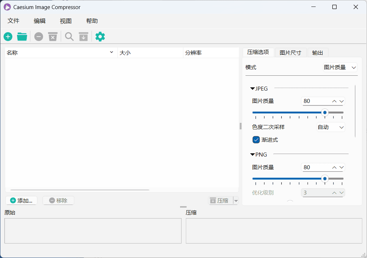Open folder via the toolbar folder icon
This screenshot has width=367, height=258.
click(22, 37)
